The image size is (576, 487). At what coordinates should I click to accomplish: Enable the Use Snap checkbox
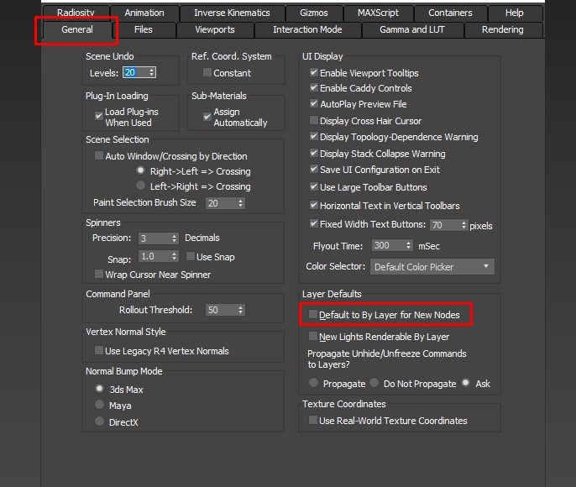click(x=190, y=257)
